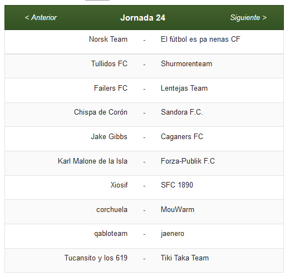285x276 pixels.
Task: Select El fútbol es pa nenas CF
Action: pos(200,40)
